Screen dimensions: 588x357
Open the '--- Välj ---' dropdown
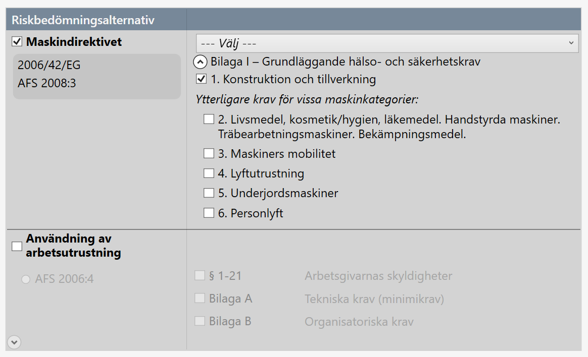point(386,43)
